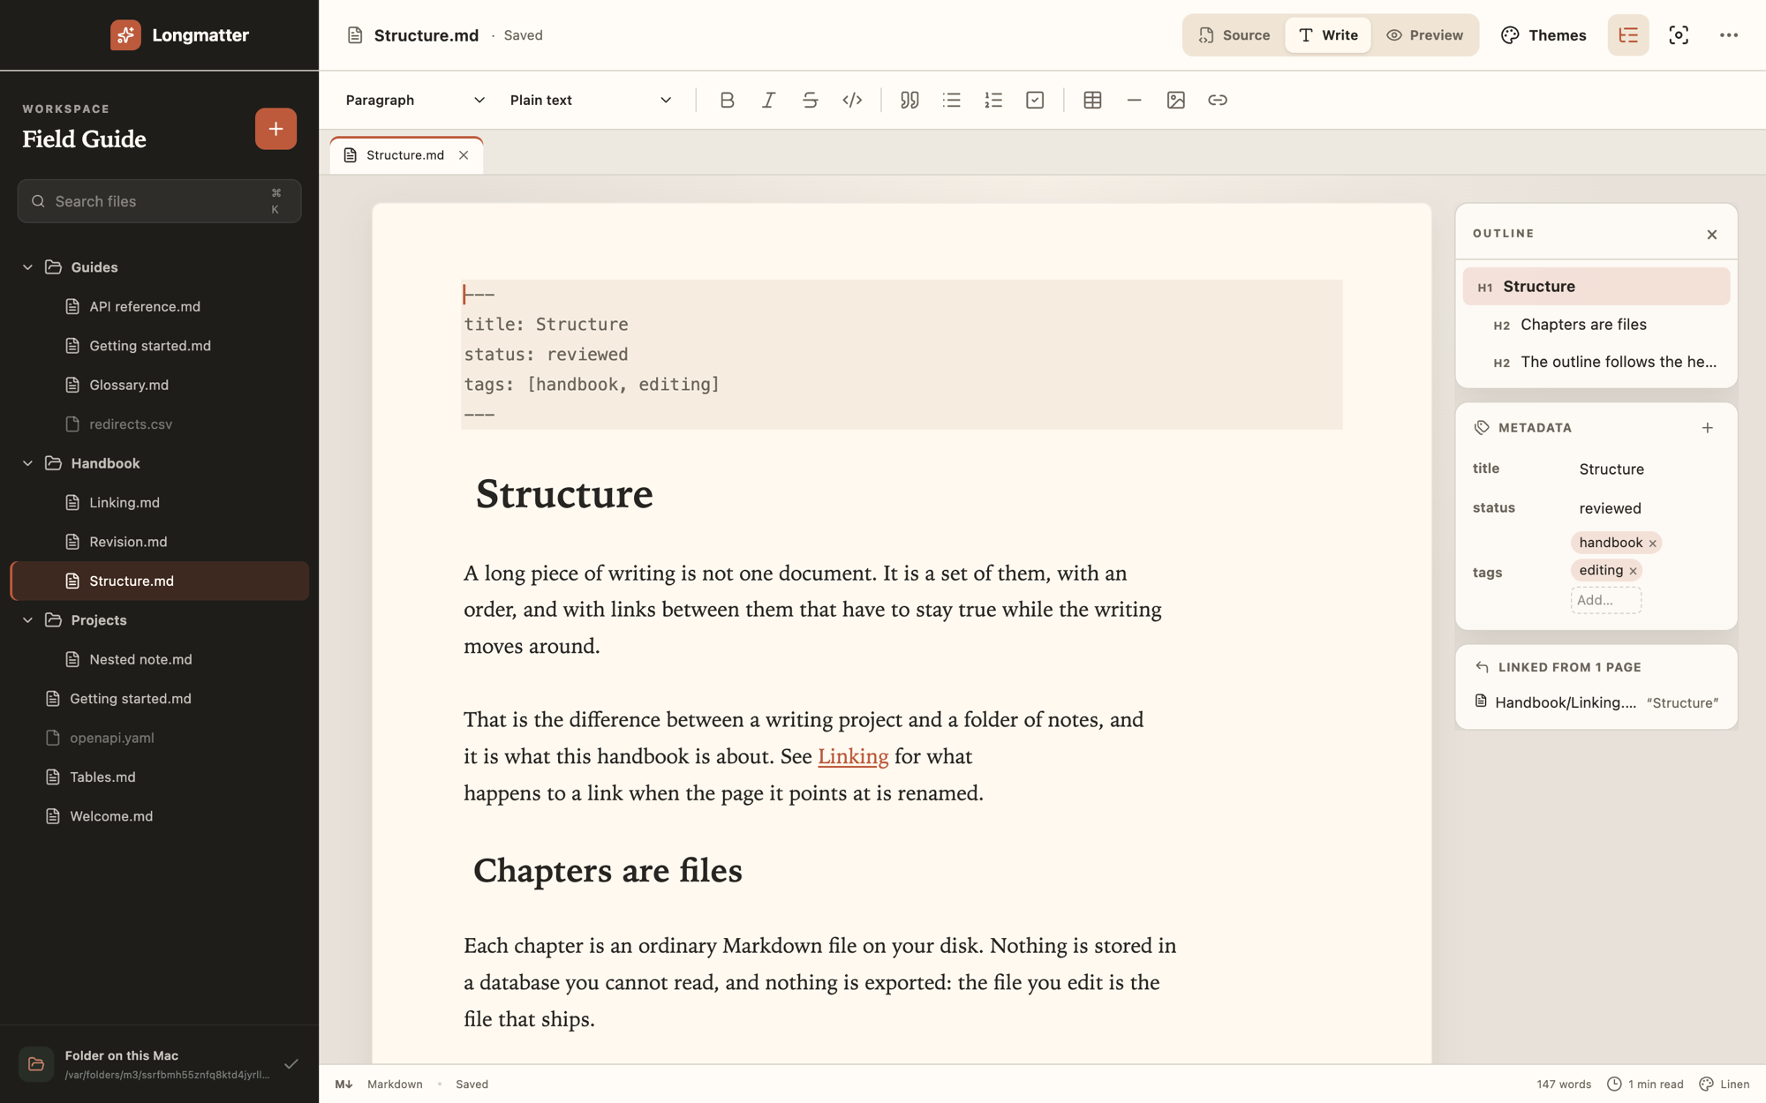Click the 1 min read indicator
The height and width of the screenshot is (1103, 1766).
(x=1645, y=1084)
